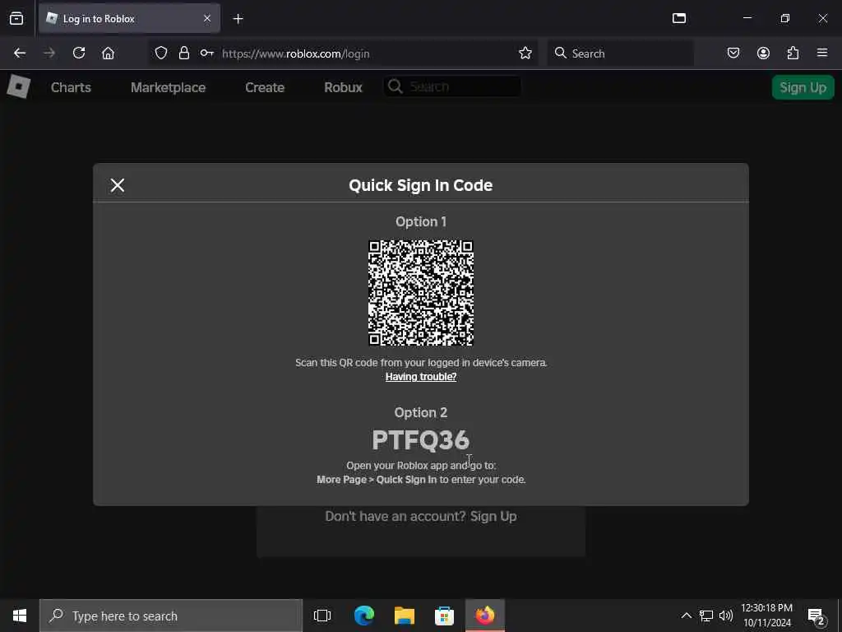Screen dimensions: 842x632
Task: Select the PTFQ36 sign in code
Action: click(x=421, y=440)
